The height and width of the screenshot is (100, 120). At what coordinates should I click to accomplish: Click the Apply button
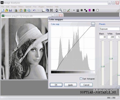70,85
